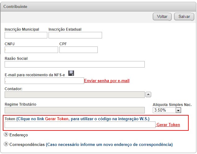Select the CNPJ input box
The image size is (197, 154).
[x=31, y=50]
